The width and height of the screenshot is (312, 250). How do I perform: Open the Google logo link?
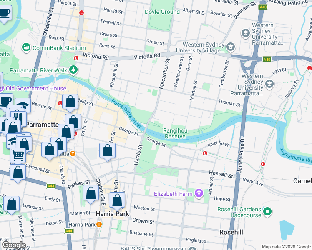tap(14, 245)
